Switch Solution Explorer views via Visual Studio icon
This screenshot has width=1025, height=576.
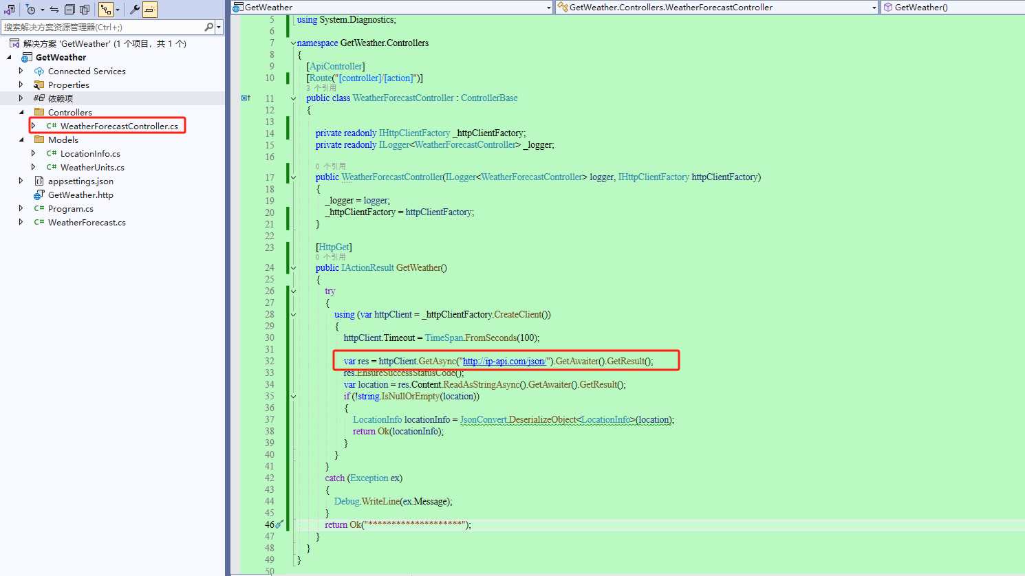9,10
